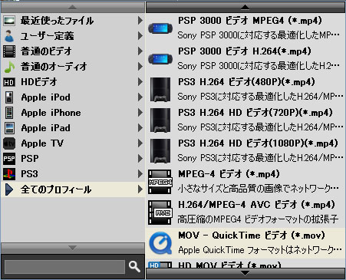
Task: Open the HDビデオ category
Action: click(x=73, y=82)
